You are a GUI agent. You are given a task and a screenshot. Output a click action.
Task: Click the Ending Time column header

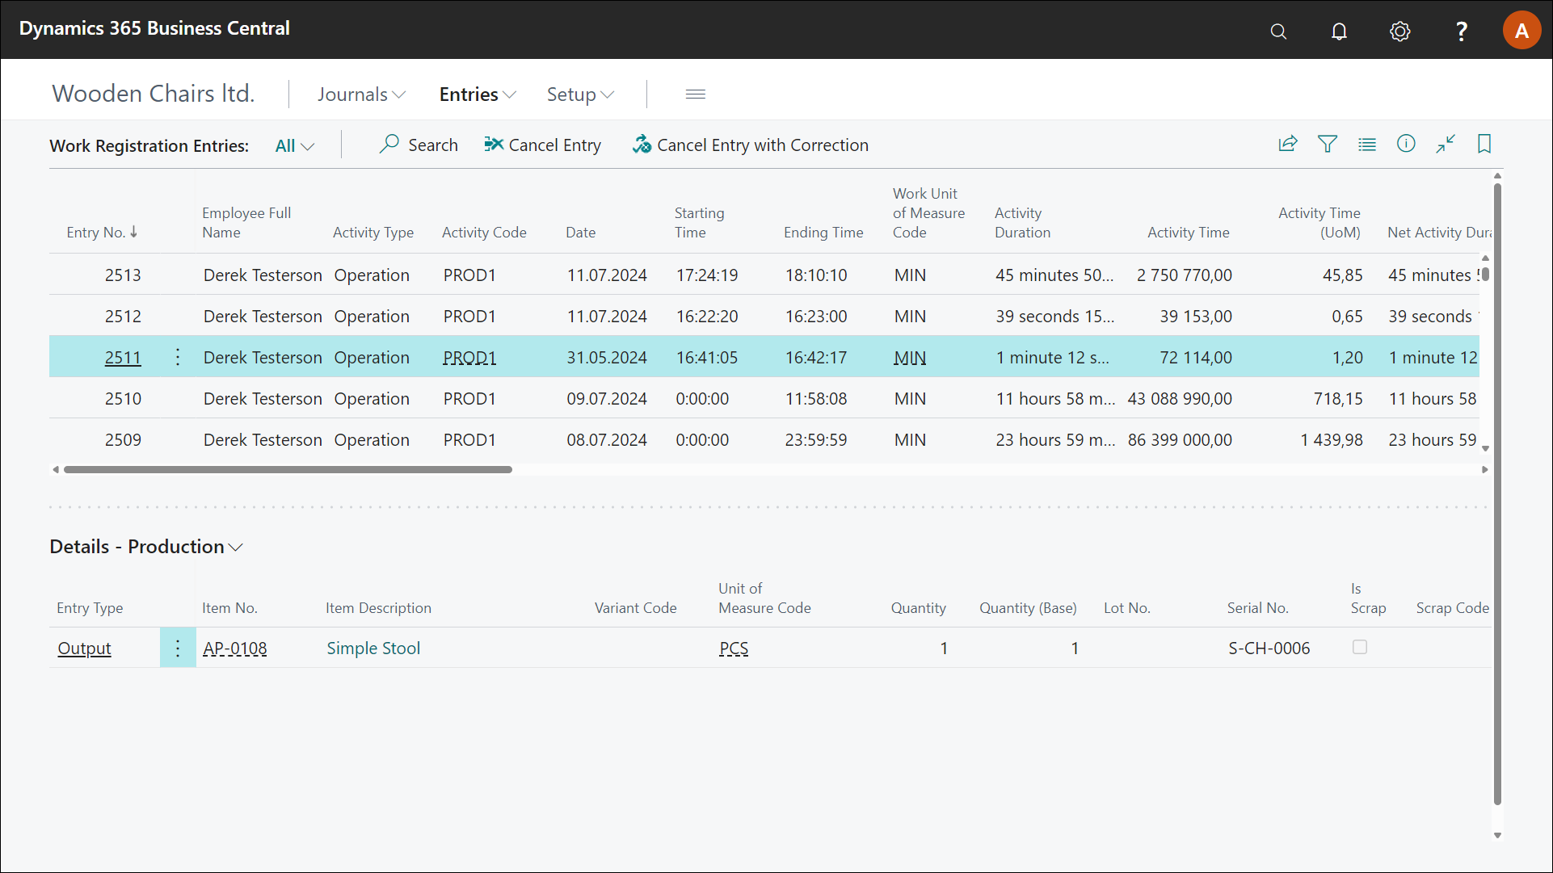(x=823, y=233)
